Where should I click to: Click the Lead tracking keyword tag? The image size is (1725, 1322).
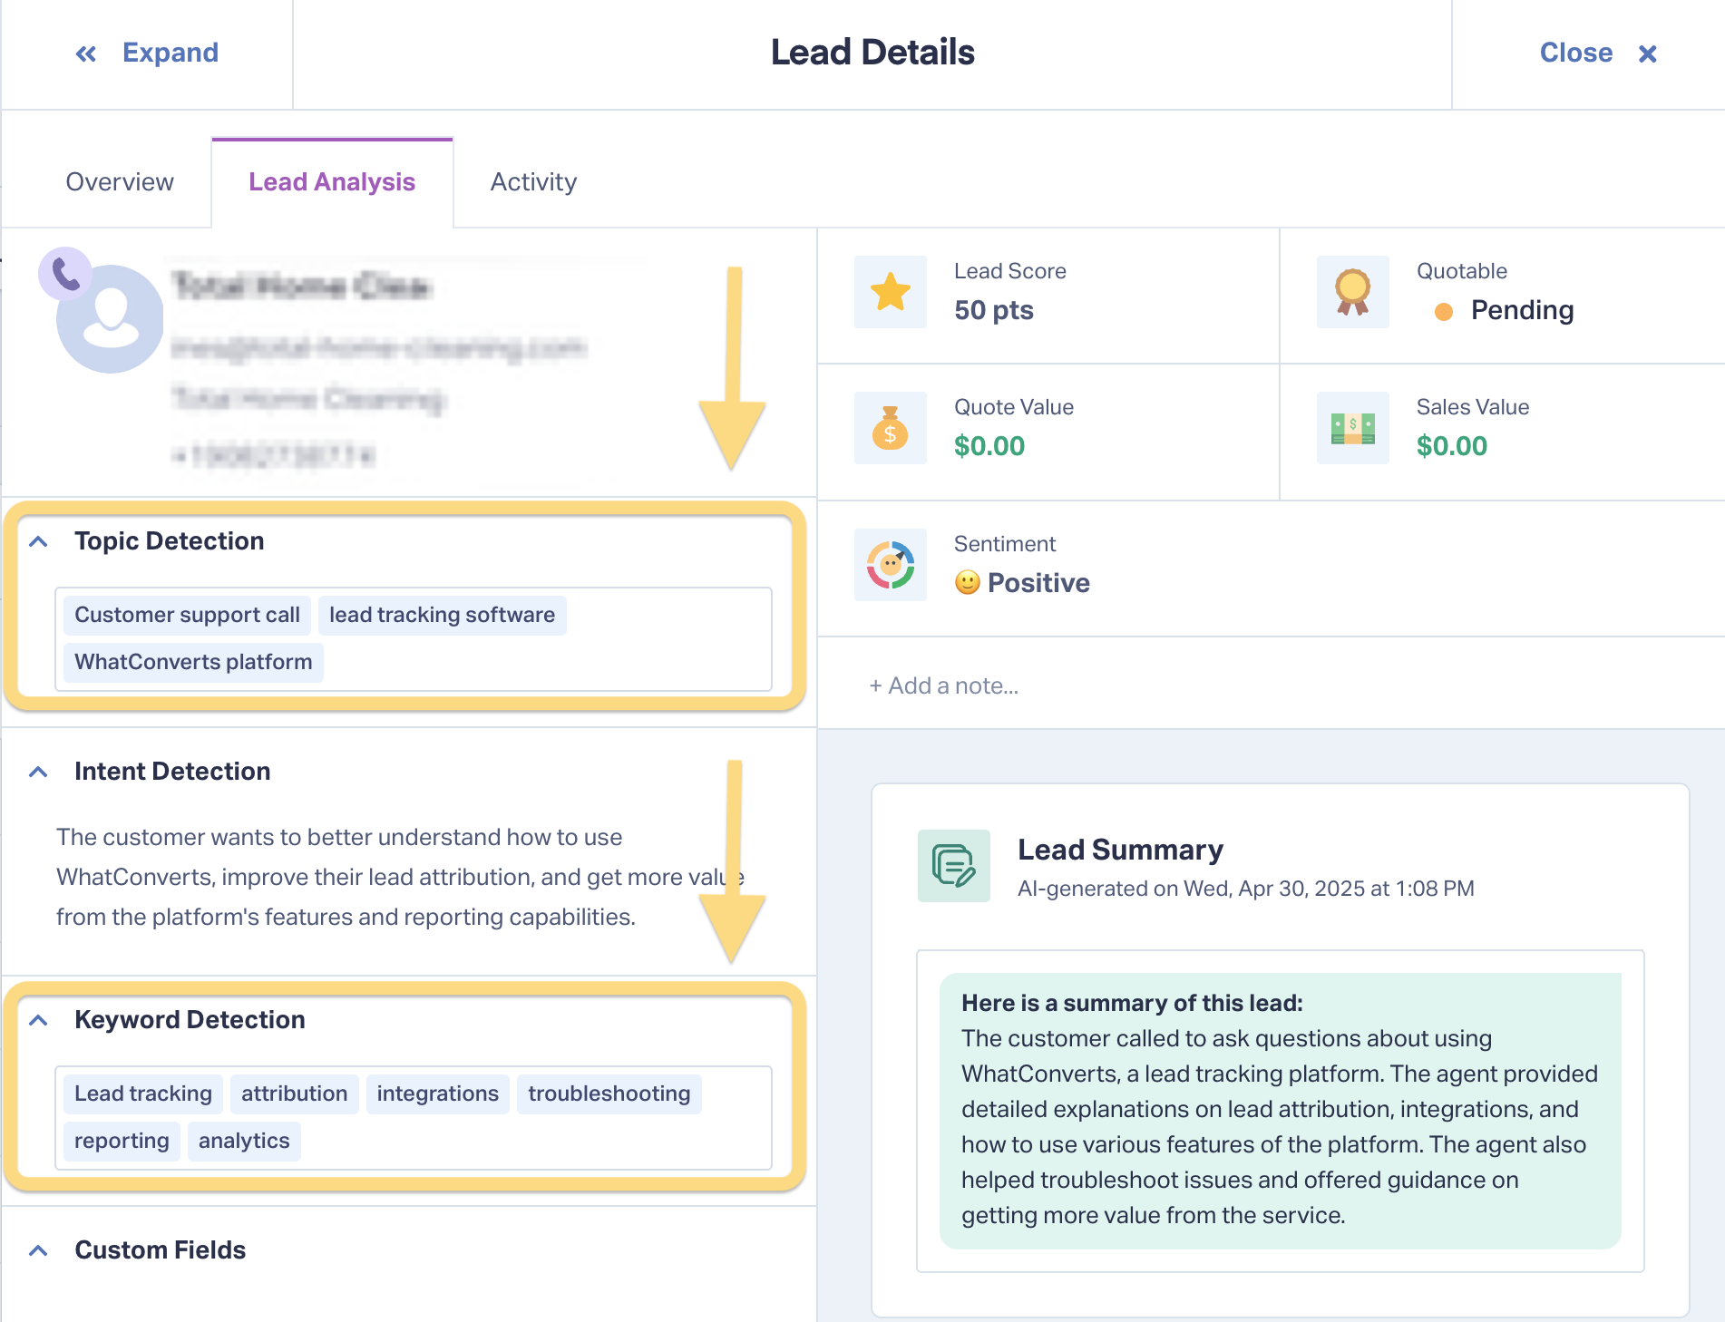(x=143, y=1094)
